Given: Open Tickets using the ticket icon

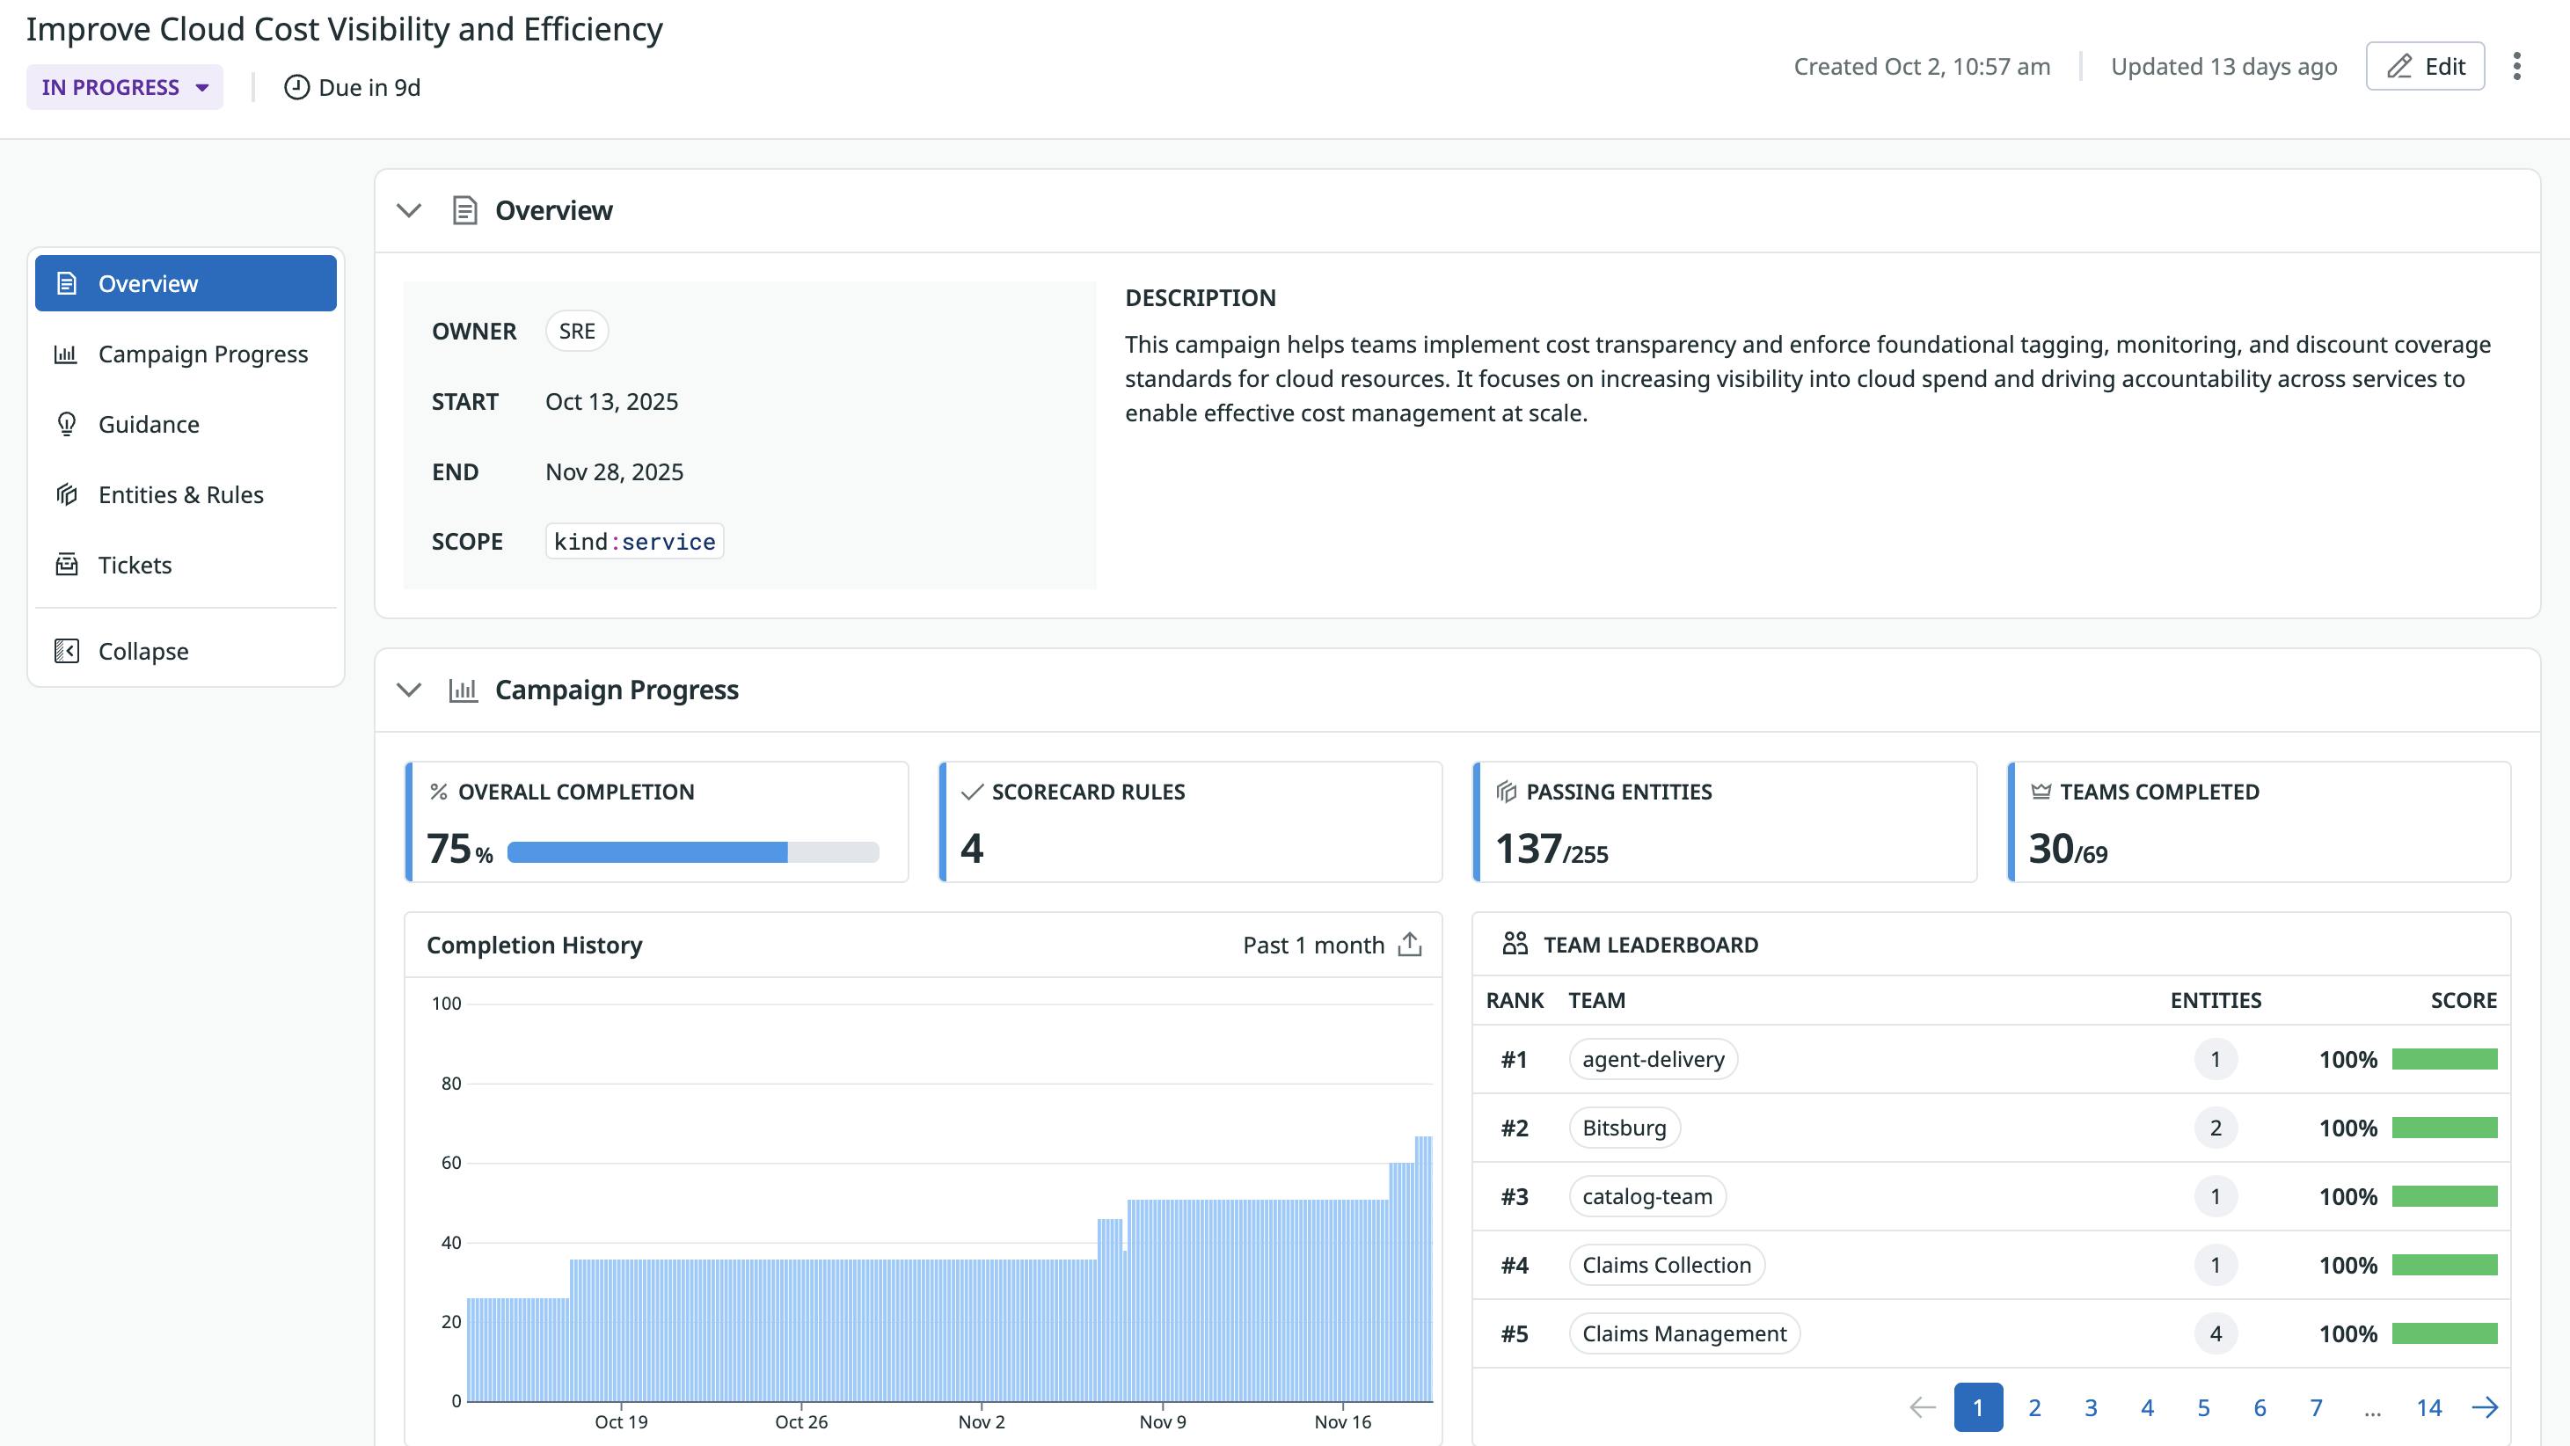Looking at the screenshot, I should 66,565.
